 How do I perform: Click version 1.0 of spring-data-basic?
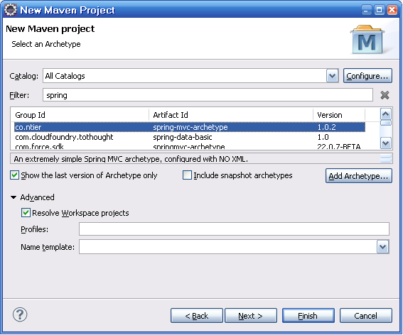click(x=323, y=137)
